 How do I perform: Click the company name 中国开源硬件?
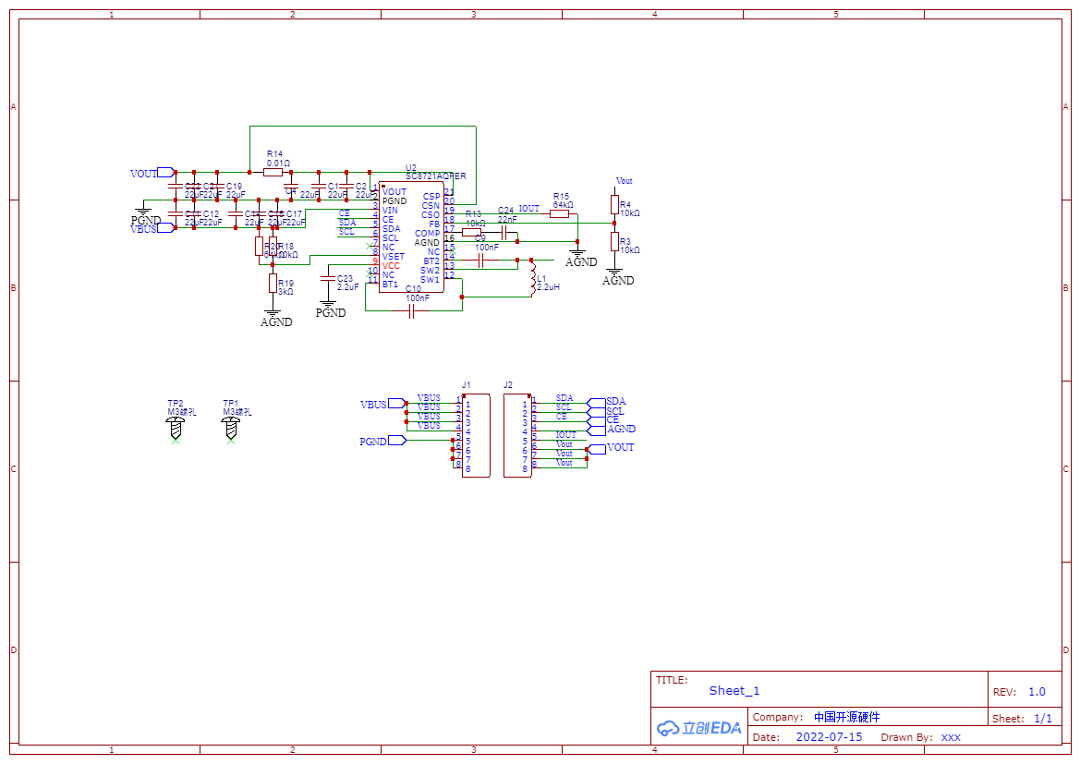click(x=846, y=717)
